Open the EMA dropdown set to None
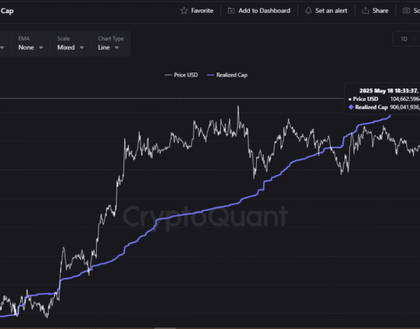Viewport: 420px width, 329px height. [x=30, y=47]
